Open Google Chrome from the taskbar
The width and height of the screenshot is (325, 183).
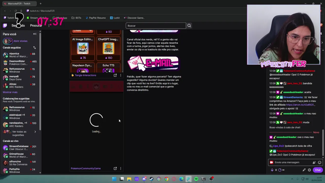coord(166,179)
